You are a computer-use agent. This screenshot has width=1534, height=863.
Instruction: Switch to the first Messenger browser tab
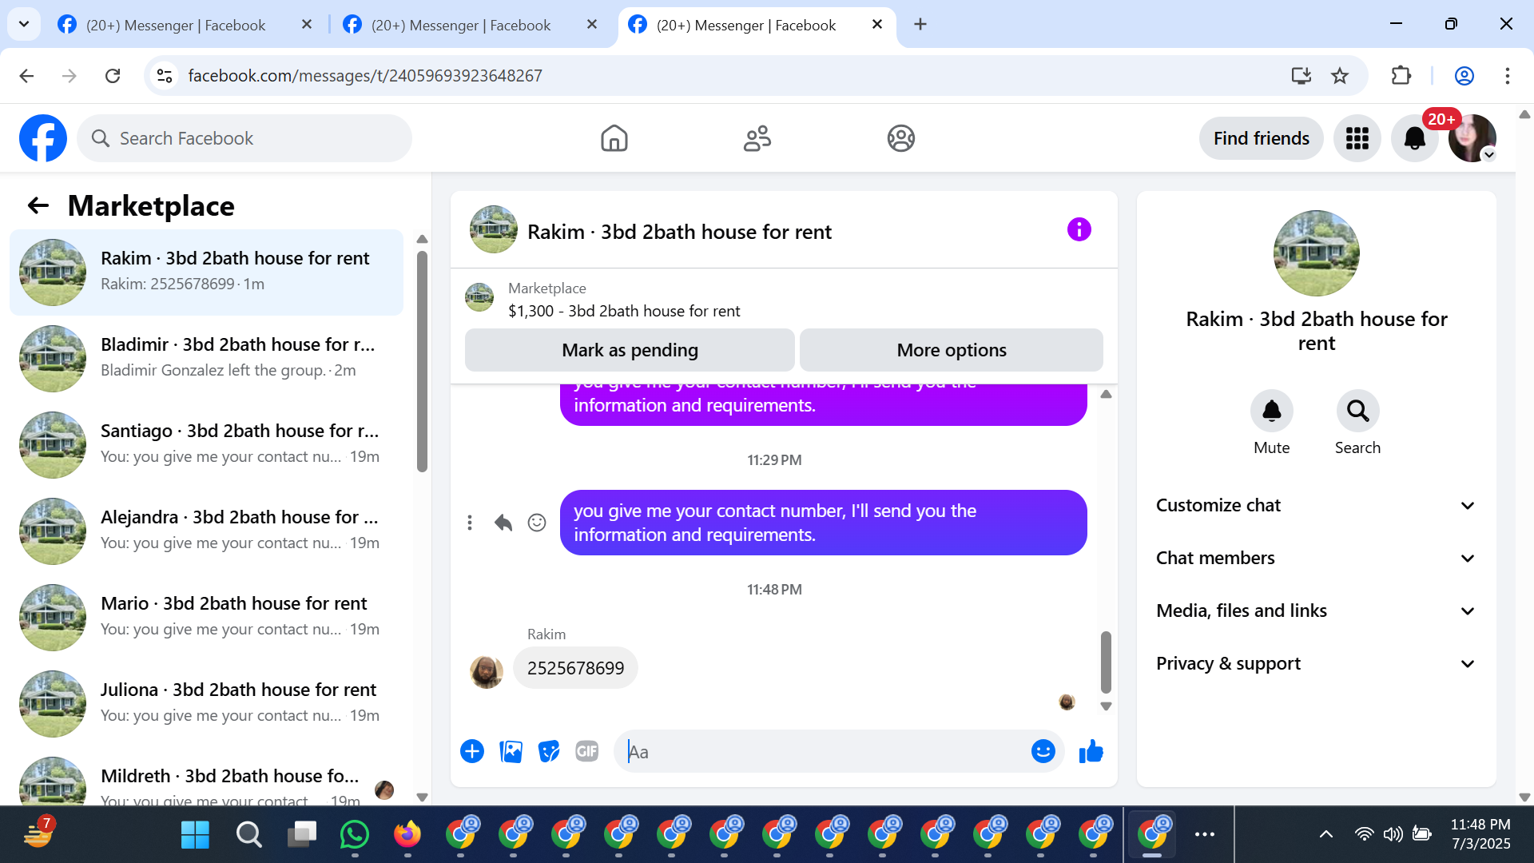(x=176, y=25)
